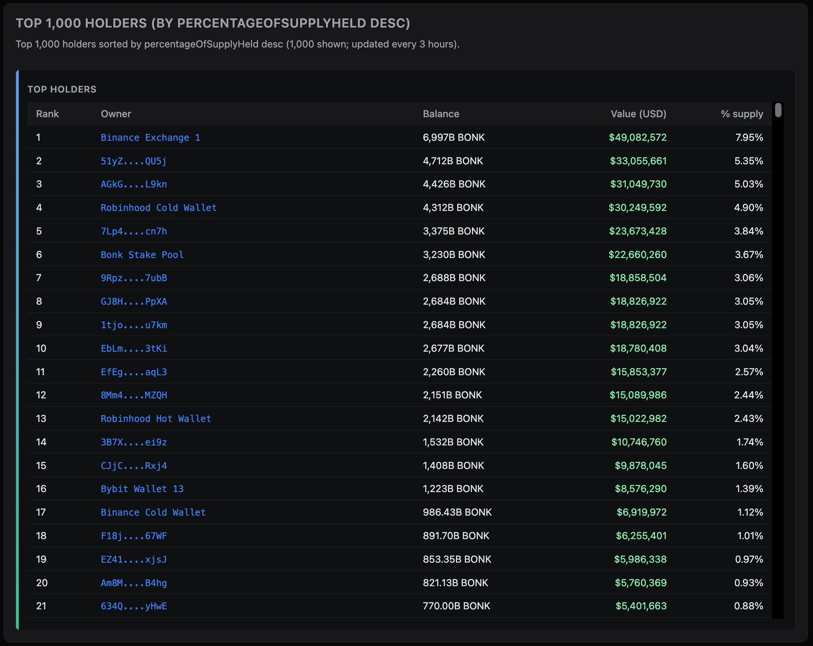Open owner address 9Rpz....7ubB
The width and height of the screenshot is (813, 646).
134,278
